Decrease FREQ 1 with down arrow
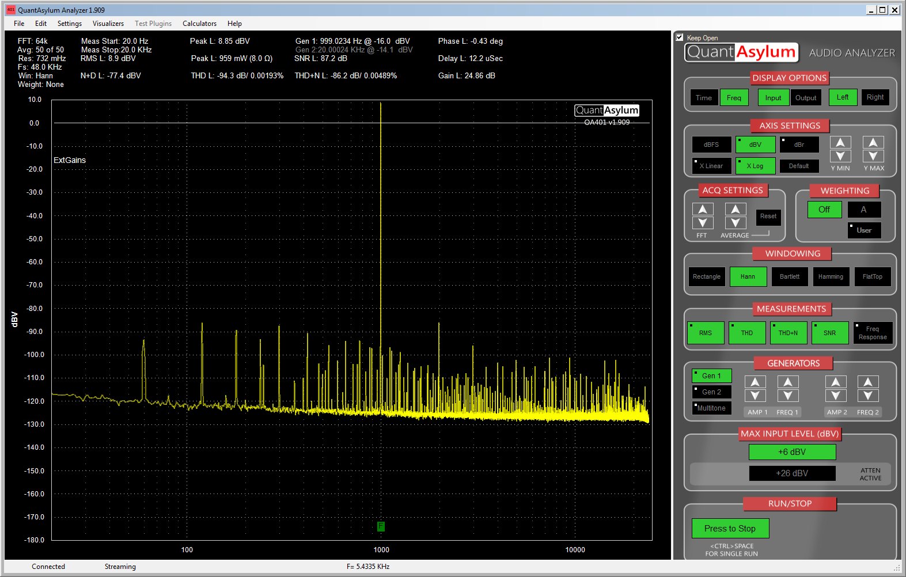Image resolution: width=906 pixels, height=577 pixels. [x=788, y=396]
